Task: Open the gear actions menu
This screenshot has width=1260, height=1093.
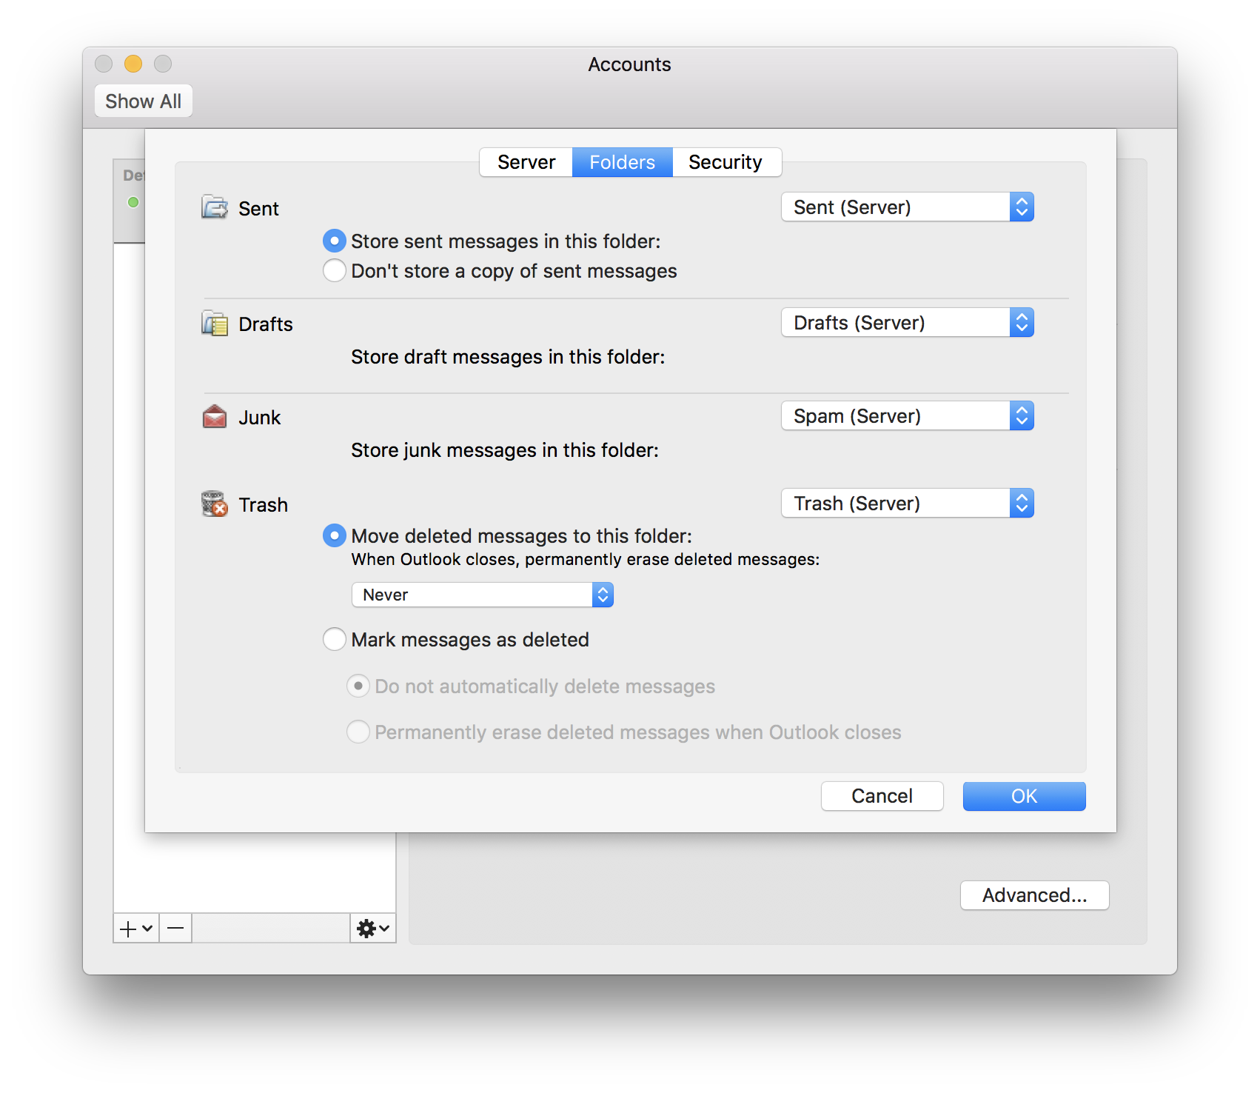Action: [x=372, y=928]
